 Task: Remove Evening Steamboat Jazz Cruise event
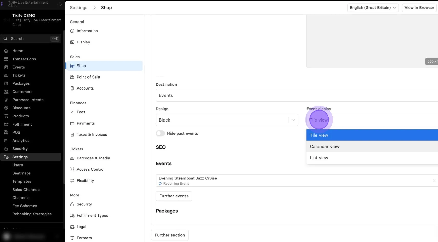434,181
